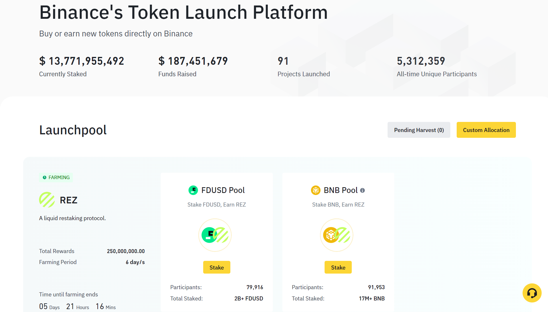Stake in the FDUSD Pool
Viewport: 548px width, 312px height.
(x=217, y=268)
